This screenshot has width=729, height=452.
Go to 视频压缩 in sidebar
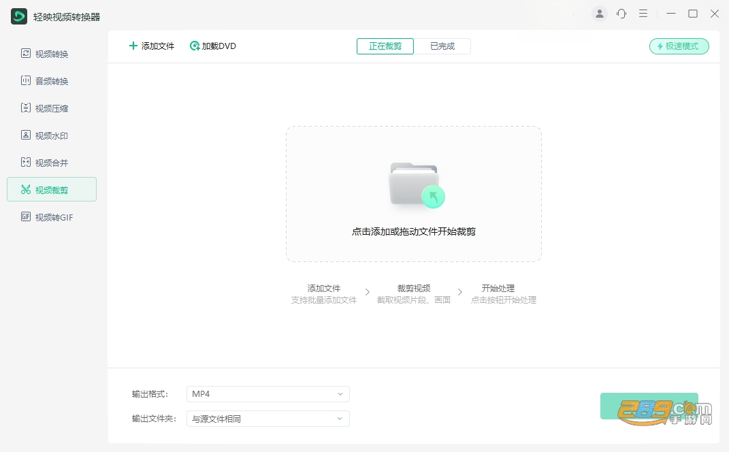tap(45, 108)
